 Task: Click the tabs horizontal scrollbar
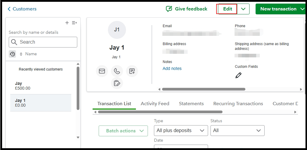point(160,112)
